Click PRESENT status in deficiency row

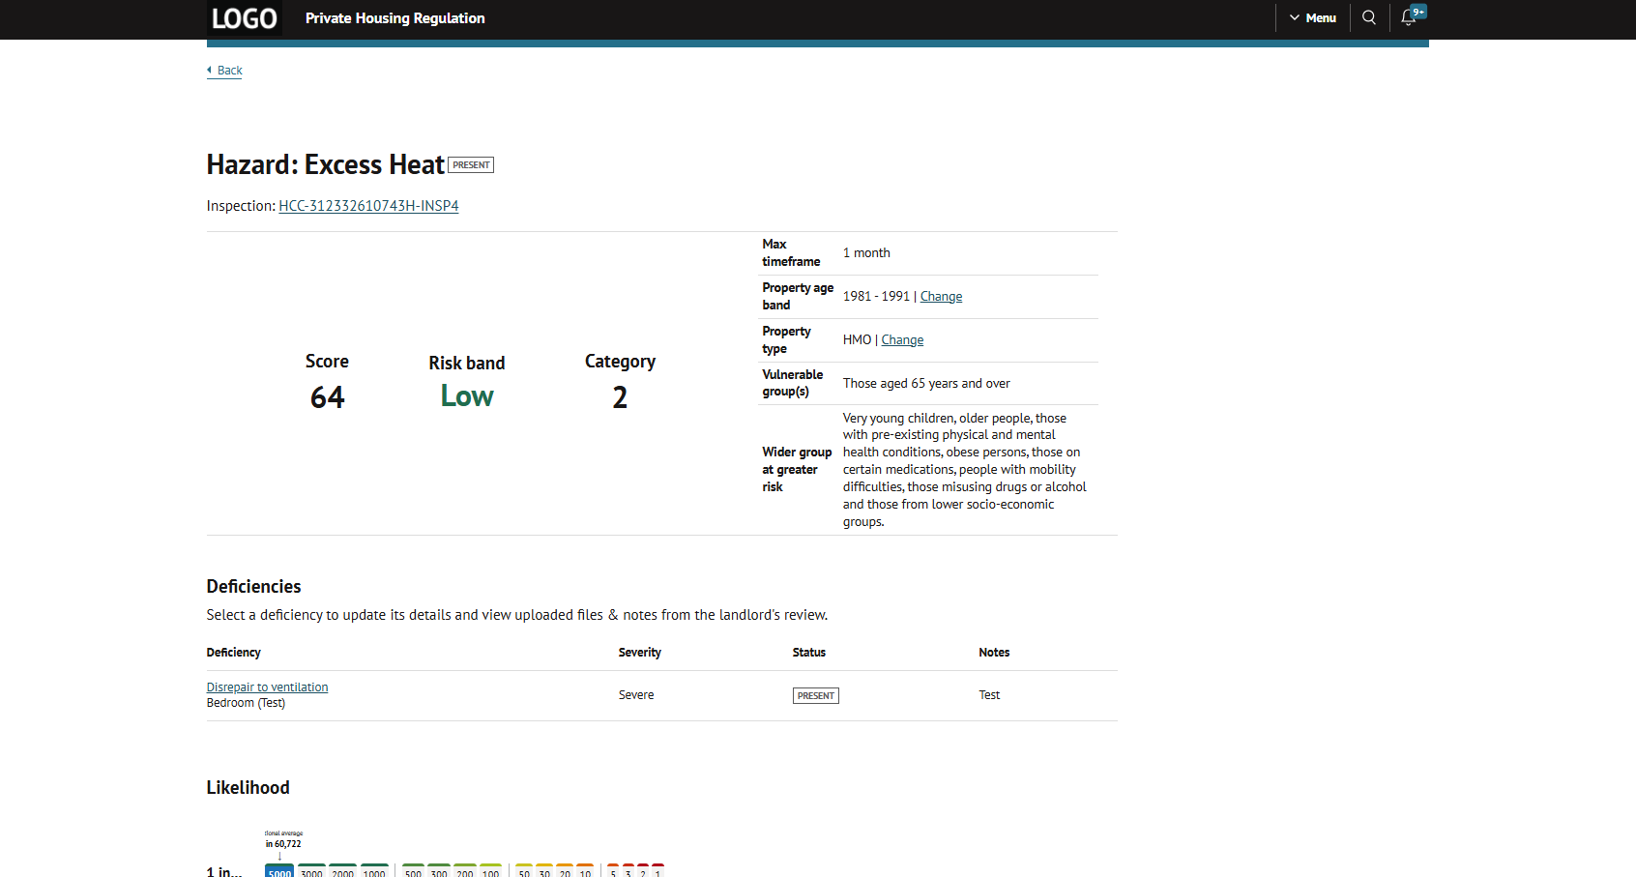pos(816,696)
